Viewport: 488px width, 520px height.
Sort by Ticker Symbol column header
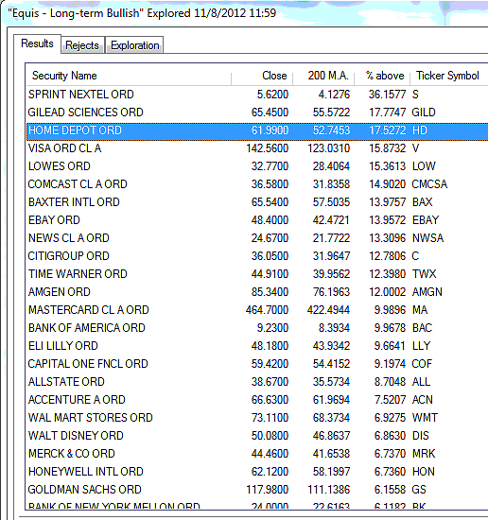[x=449, y=76]
